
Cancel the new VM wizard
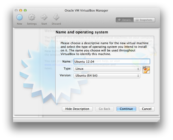pos(147,109)
